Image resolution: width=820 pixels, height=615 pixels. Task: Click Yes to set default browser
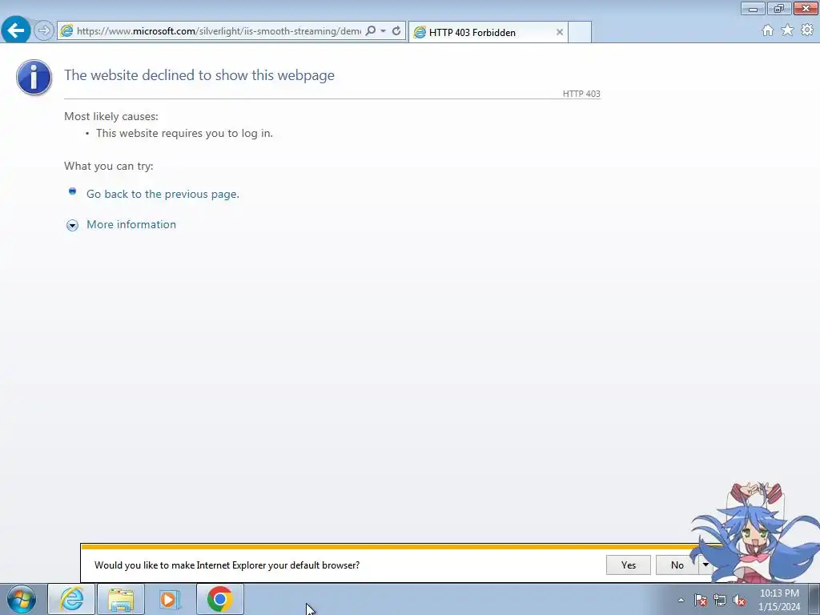tap(628, 565)
